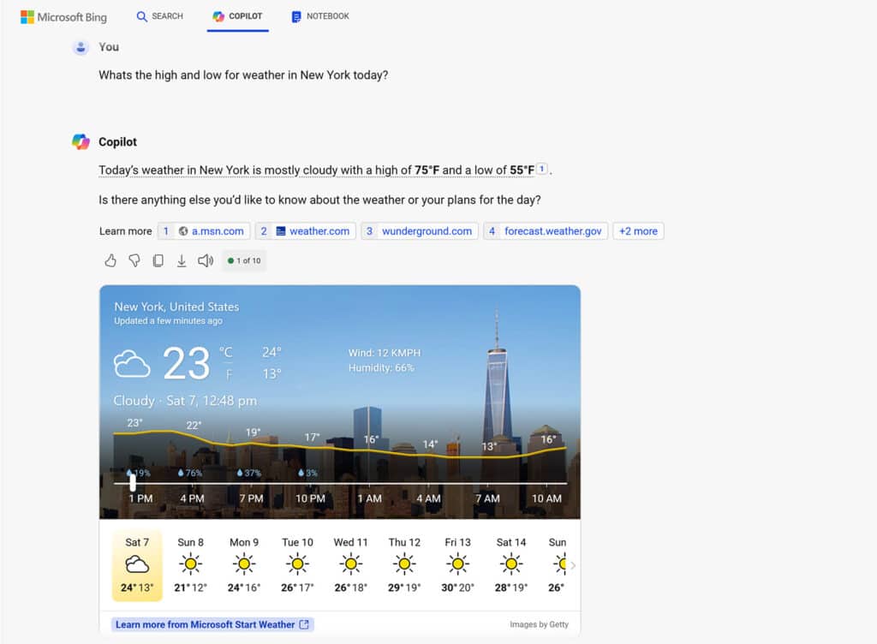Image resolution: width=877 pixels, height=644 pixels.
Task: Click the large cloudy weather icon
Action: 132,364
